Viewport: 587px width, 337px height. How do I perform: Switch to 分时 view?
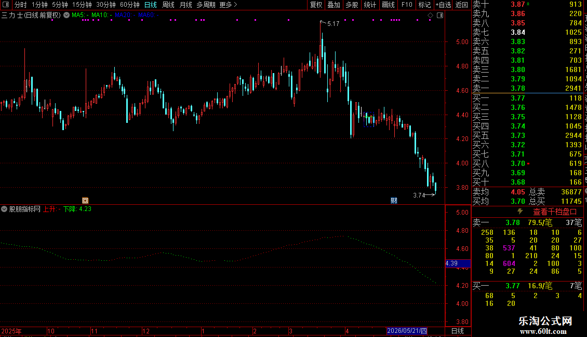click(21, 5)
